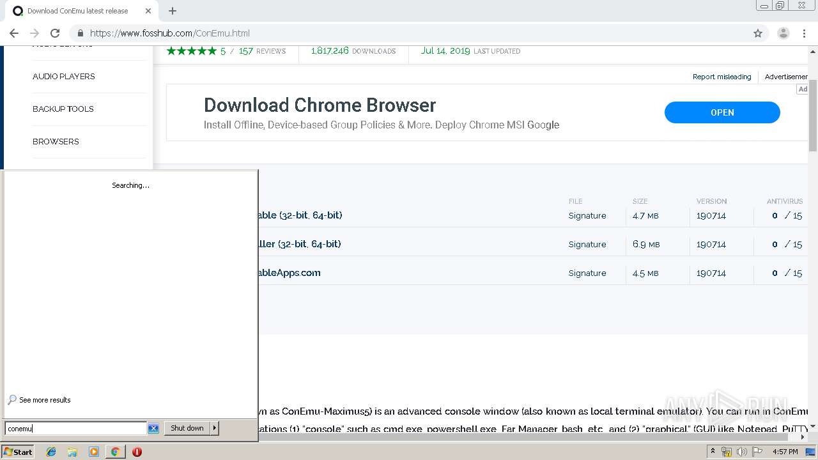The width and height of the screenshot is (818, 460).
Task: Select Jul 14, 2019 last updated date
Action: tap(445, 51)
